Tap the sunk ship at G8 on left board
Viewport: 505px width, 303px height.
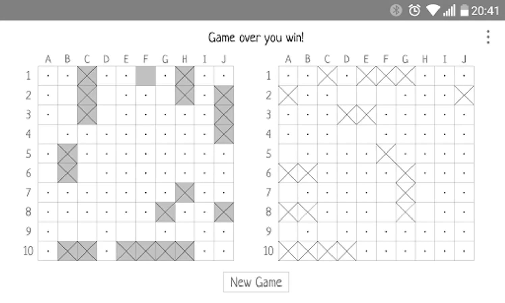click(x=165, y=212)
